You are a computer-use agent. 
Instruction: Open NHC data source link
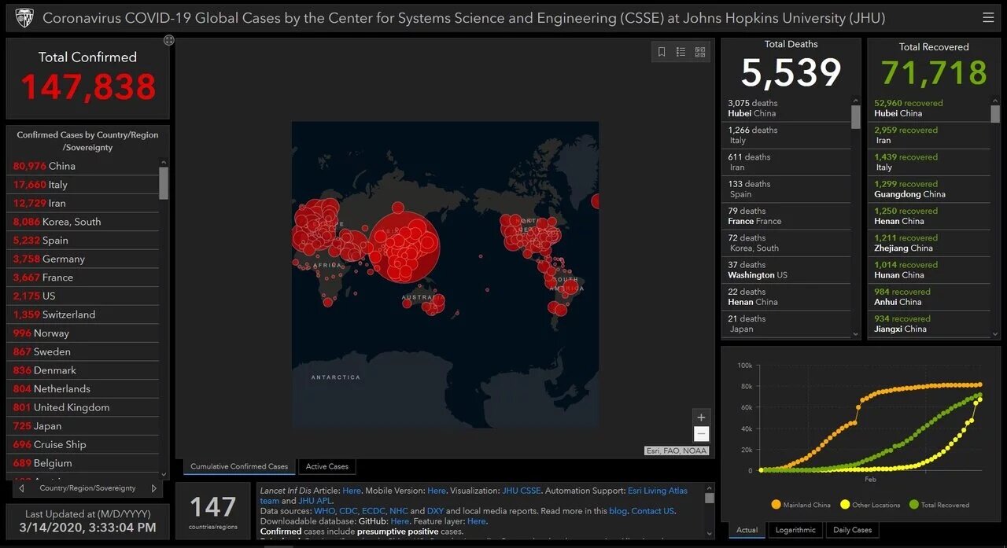399,511
